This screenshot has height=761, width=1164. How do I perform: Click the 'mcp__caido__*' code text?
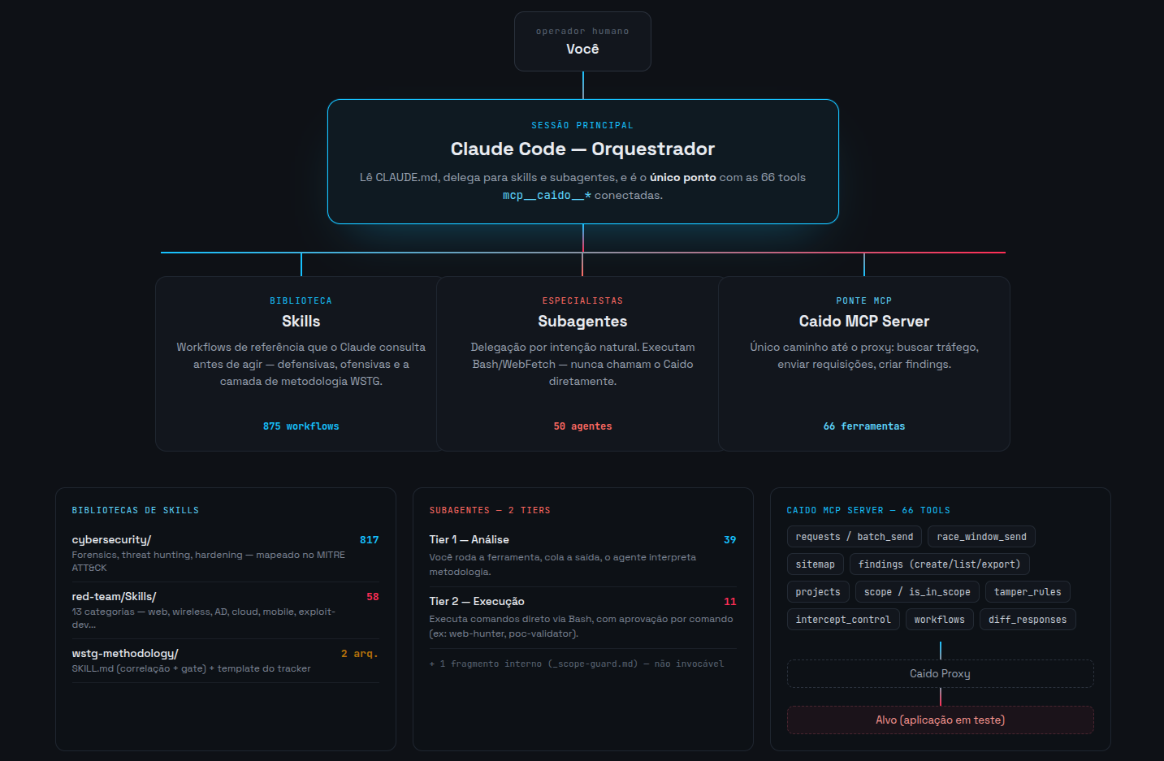[x=547, y=195]
